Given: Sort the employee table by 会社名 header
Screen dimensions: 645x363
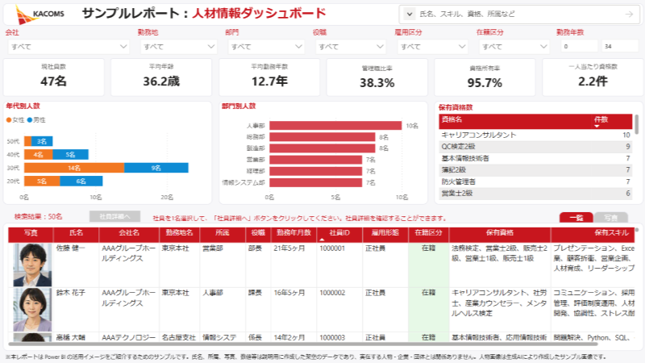Looking at the screenshot, I should (129, 233).
